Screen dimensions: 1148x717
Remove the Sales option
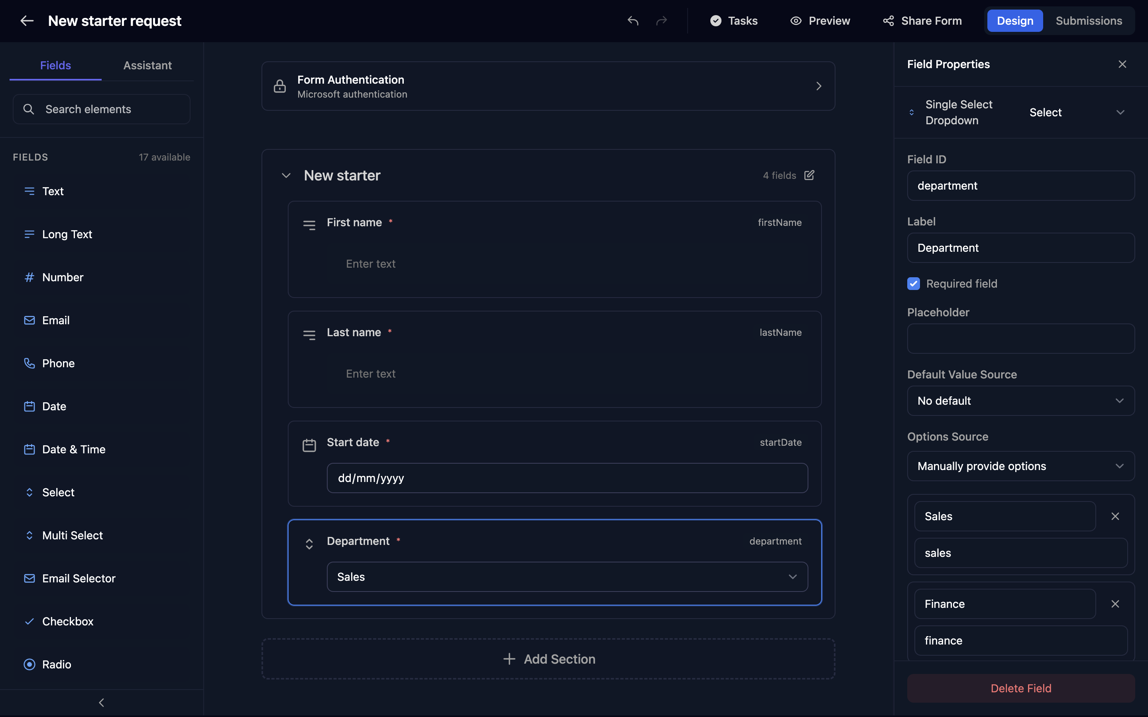click(x=1115, y=516)
